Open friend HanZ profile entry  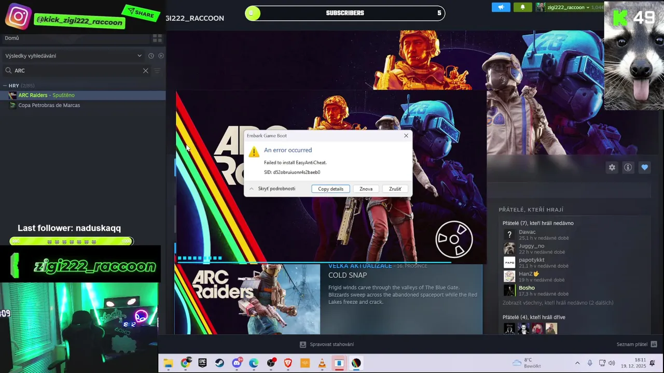(x=536, y=277)
